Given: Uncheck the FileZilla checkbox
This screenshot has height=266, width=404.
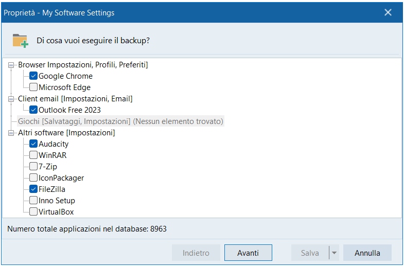Looking at the screenshot, I should pos(33,189).
